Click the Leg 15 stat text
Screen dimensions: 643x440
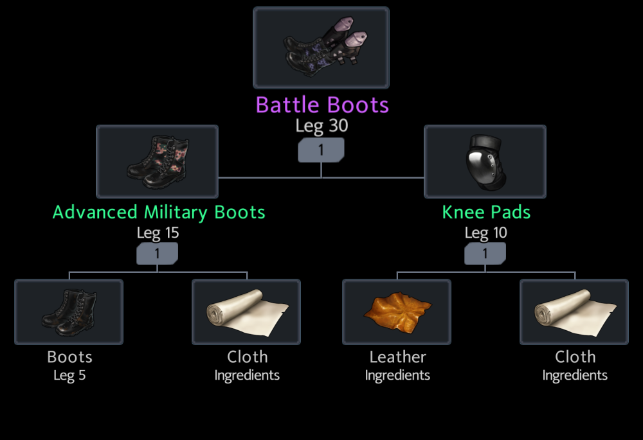coord(158,233)
